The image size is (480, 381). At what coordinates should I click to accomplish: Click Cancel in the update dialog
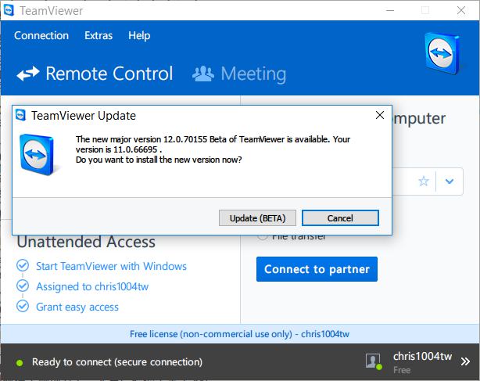click(x=340, y=218)
